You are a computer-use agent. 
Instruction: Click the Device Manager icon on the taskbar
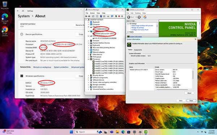click(140, 132)
